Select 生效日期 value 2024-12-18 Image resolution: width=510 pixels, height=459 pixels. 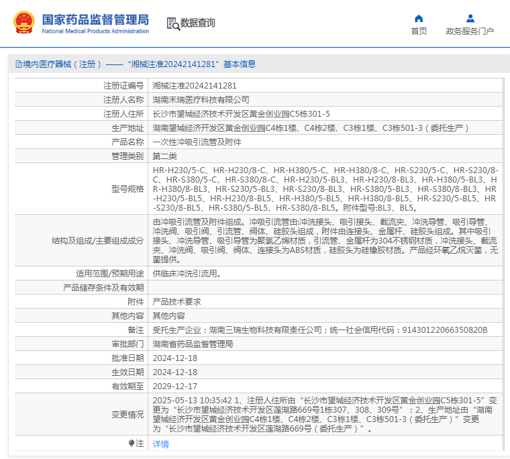coord(175,372)
